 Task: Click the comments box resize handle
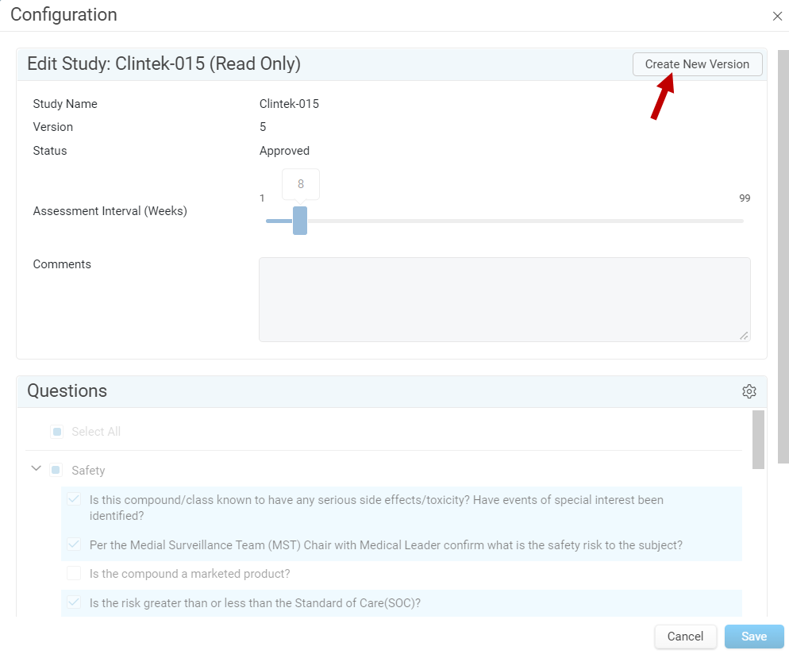pos(744,336)
